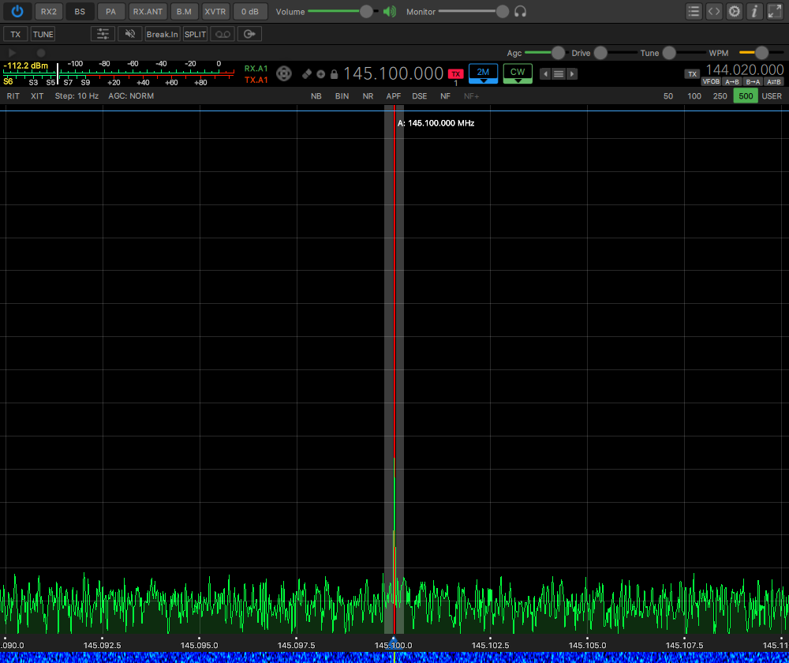Enable SPLIT operation

pyautogui.click(x=195, y=34)
